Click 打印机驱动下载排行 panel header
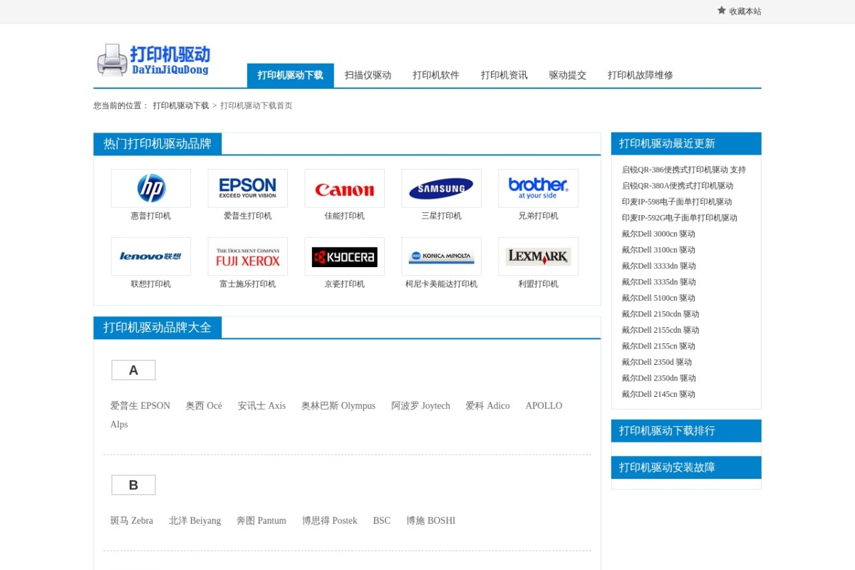This screenshot has height=570, width=855. coord(686,431)
